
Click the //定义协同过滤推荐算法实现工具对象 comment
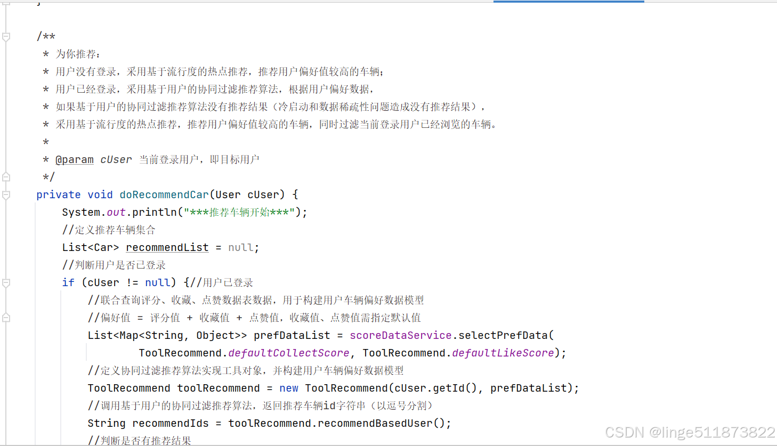[246, 370]
